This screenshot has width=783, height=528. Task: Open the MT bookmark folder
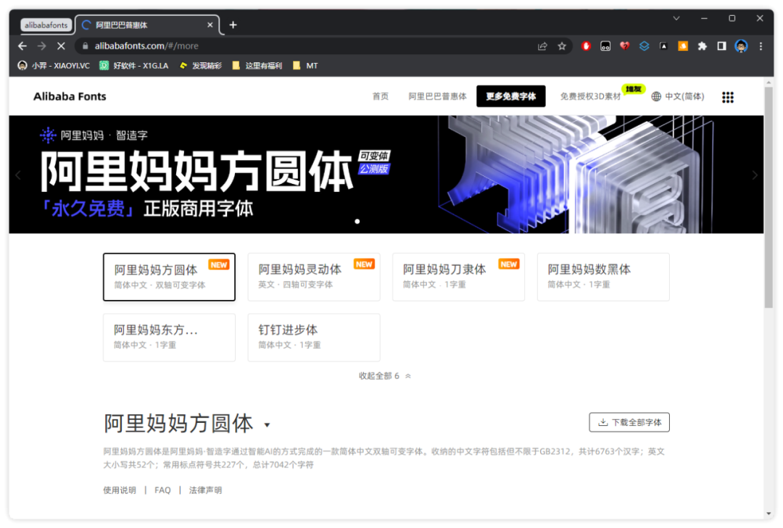click(x=305, y=65)
